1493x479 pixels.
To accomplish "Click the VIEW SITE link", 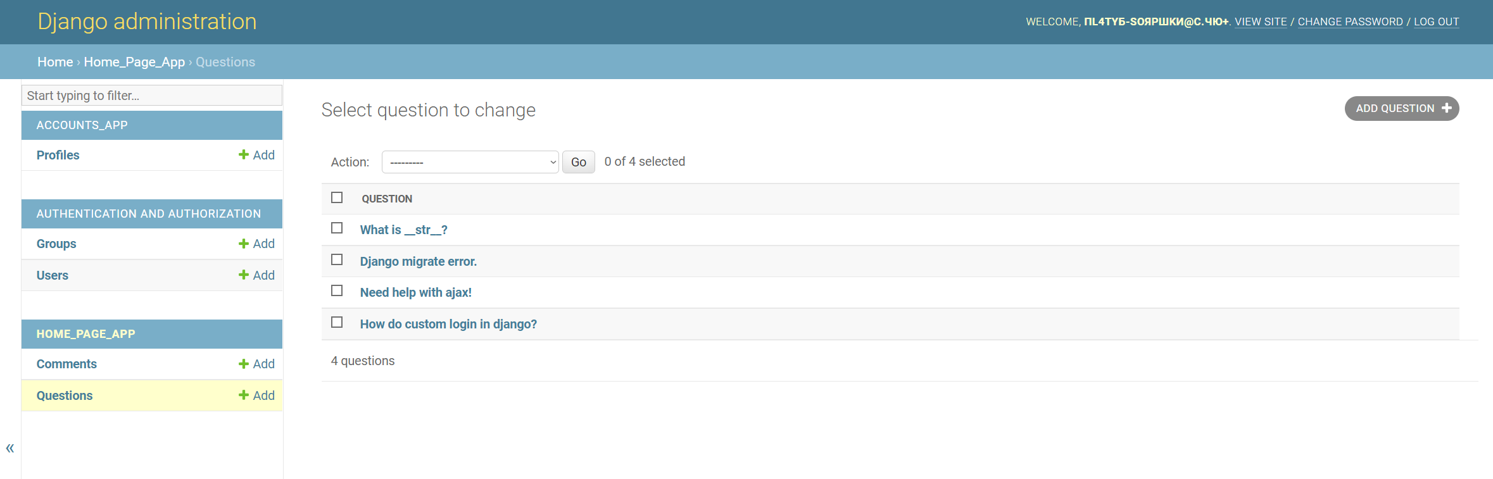I will pos(1261,22).
